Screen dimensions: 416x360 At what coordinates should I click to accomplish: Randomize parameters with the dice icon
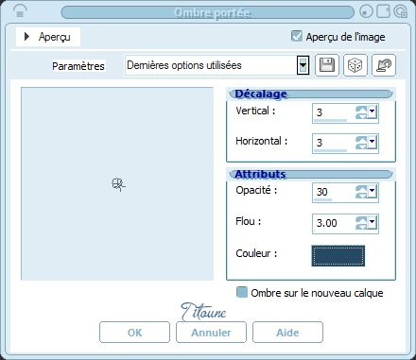(355, 65)
